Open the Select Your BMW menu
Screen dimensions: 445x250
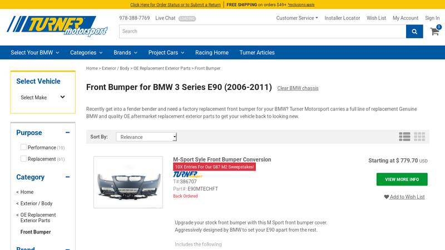click(x=35, y=52)
